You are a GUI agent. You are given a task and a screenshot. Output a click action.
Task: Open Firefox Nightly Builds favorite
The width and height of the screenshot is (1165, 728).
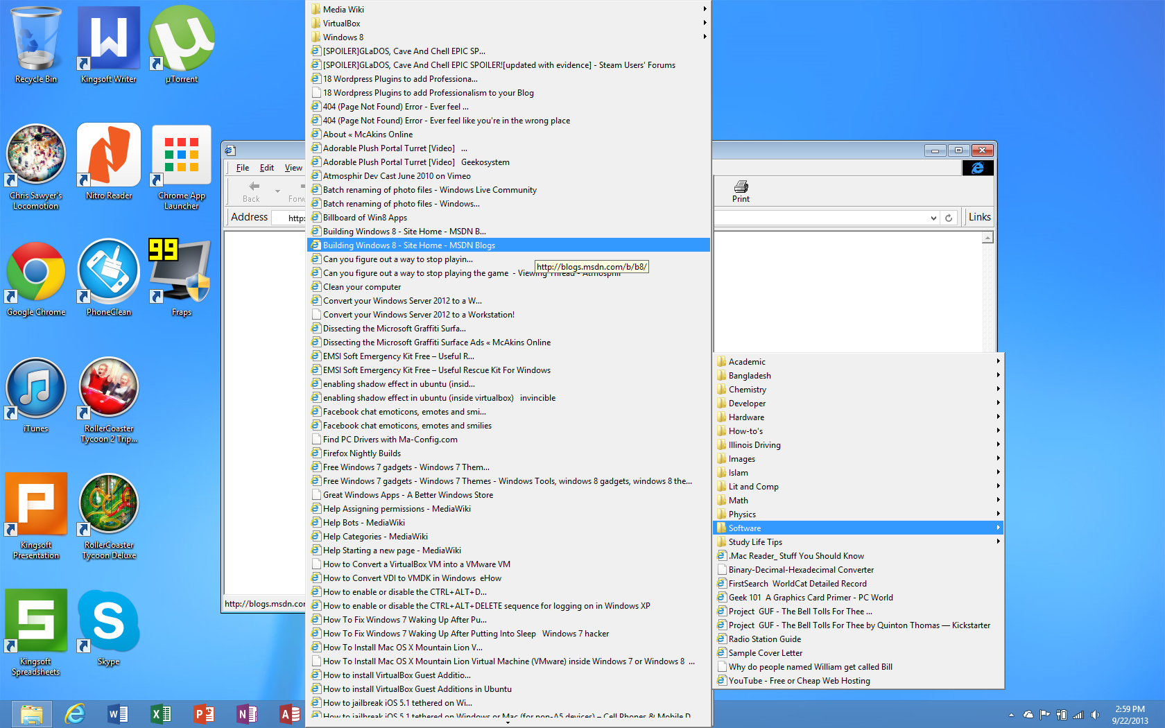click(x=362, y=453)
